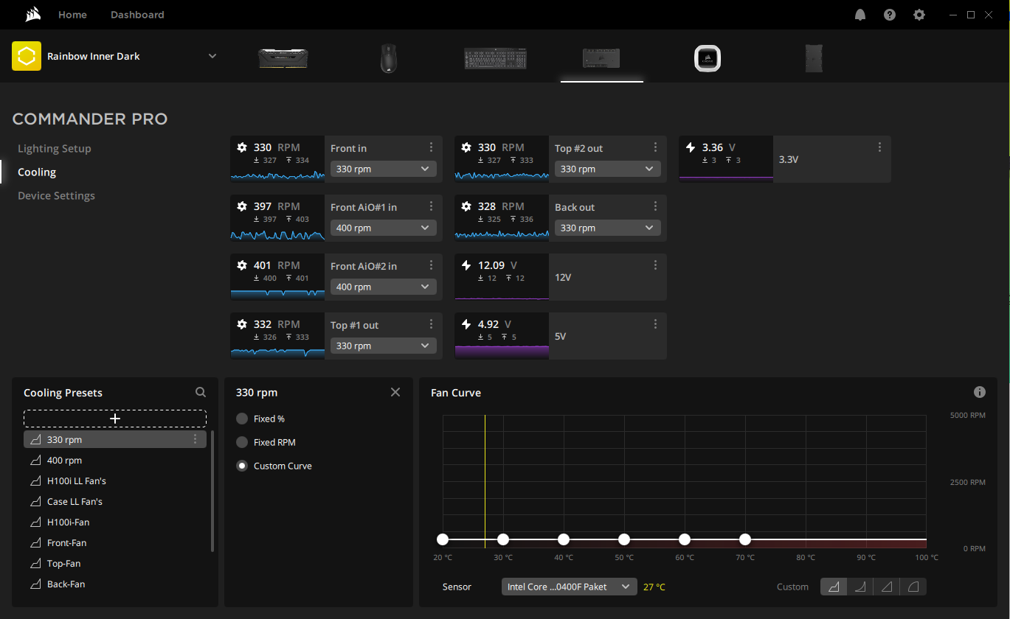Open Front AiO#1 in preset dropdown
The image size is (1010, 619).
point(384,228)
